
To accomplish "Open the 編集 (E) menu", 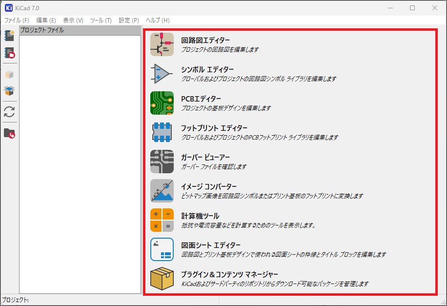I will [46, 20].
